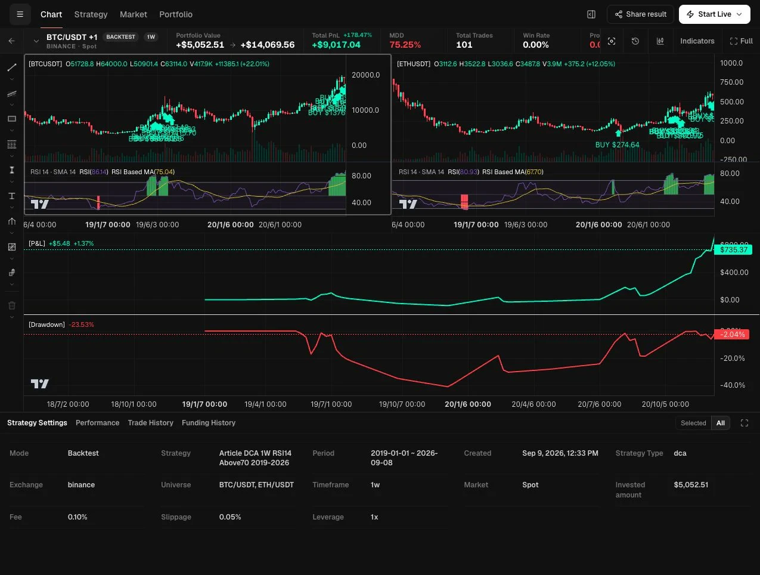Open the Strategy tab
Image resolution: width=760 pixels, height=575 pixels.
91,14
